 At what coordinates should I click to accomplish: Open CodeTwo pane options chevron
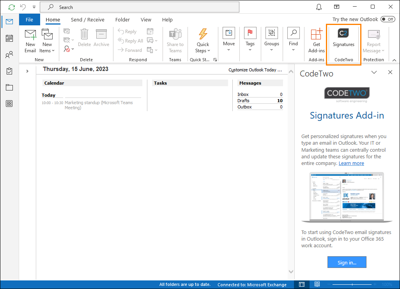(x=374, y=72)
